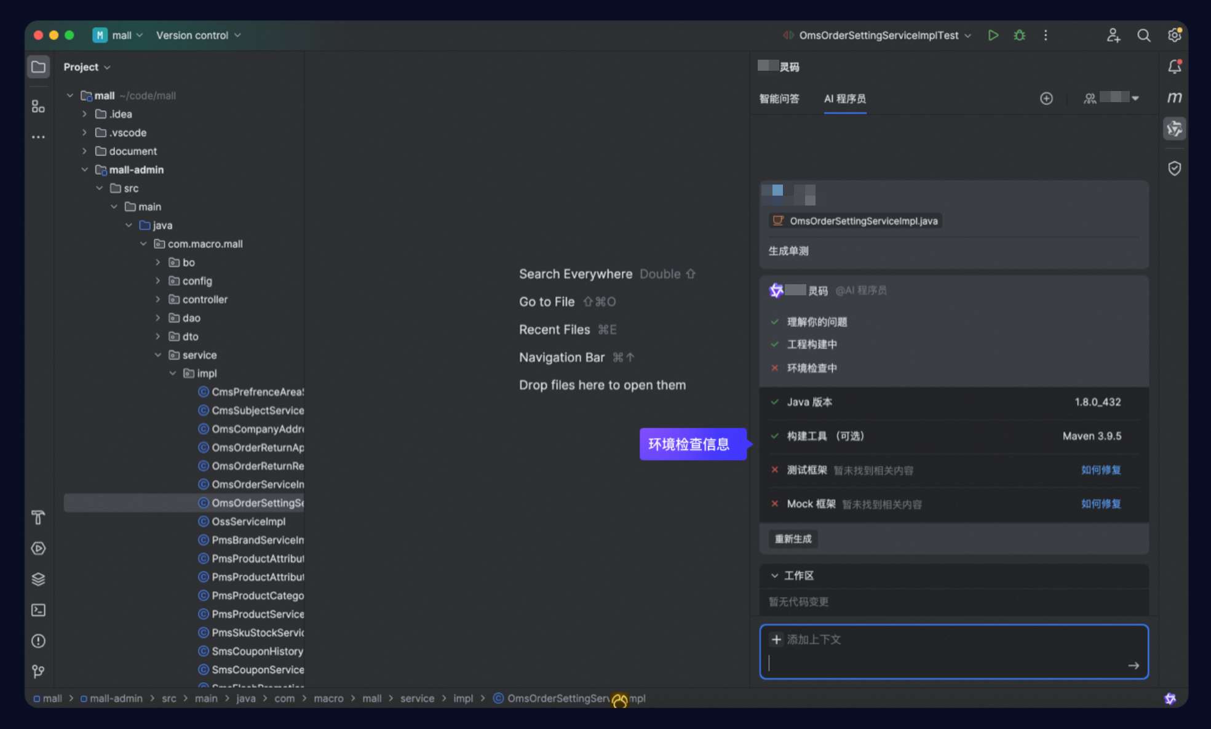Viewport: 1211px width, 729px height.
Task: Open the toolbar more actions menu
Action: [x=1046, y=35]
